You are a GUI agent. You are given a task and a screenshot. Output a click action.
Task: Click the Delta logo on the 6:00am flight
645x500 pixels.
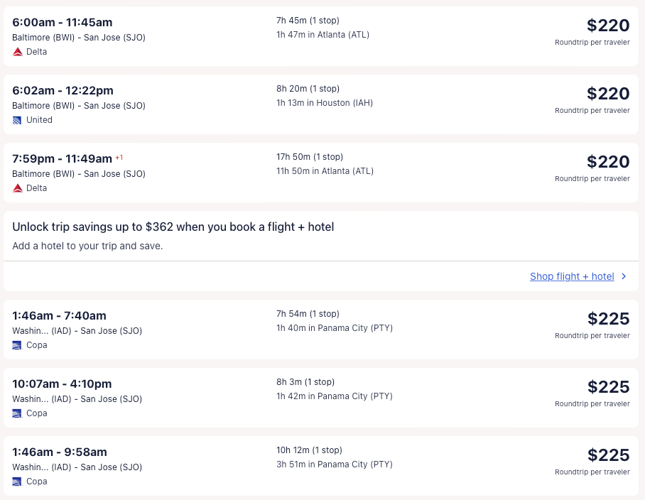pos(18,52)
